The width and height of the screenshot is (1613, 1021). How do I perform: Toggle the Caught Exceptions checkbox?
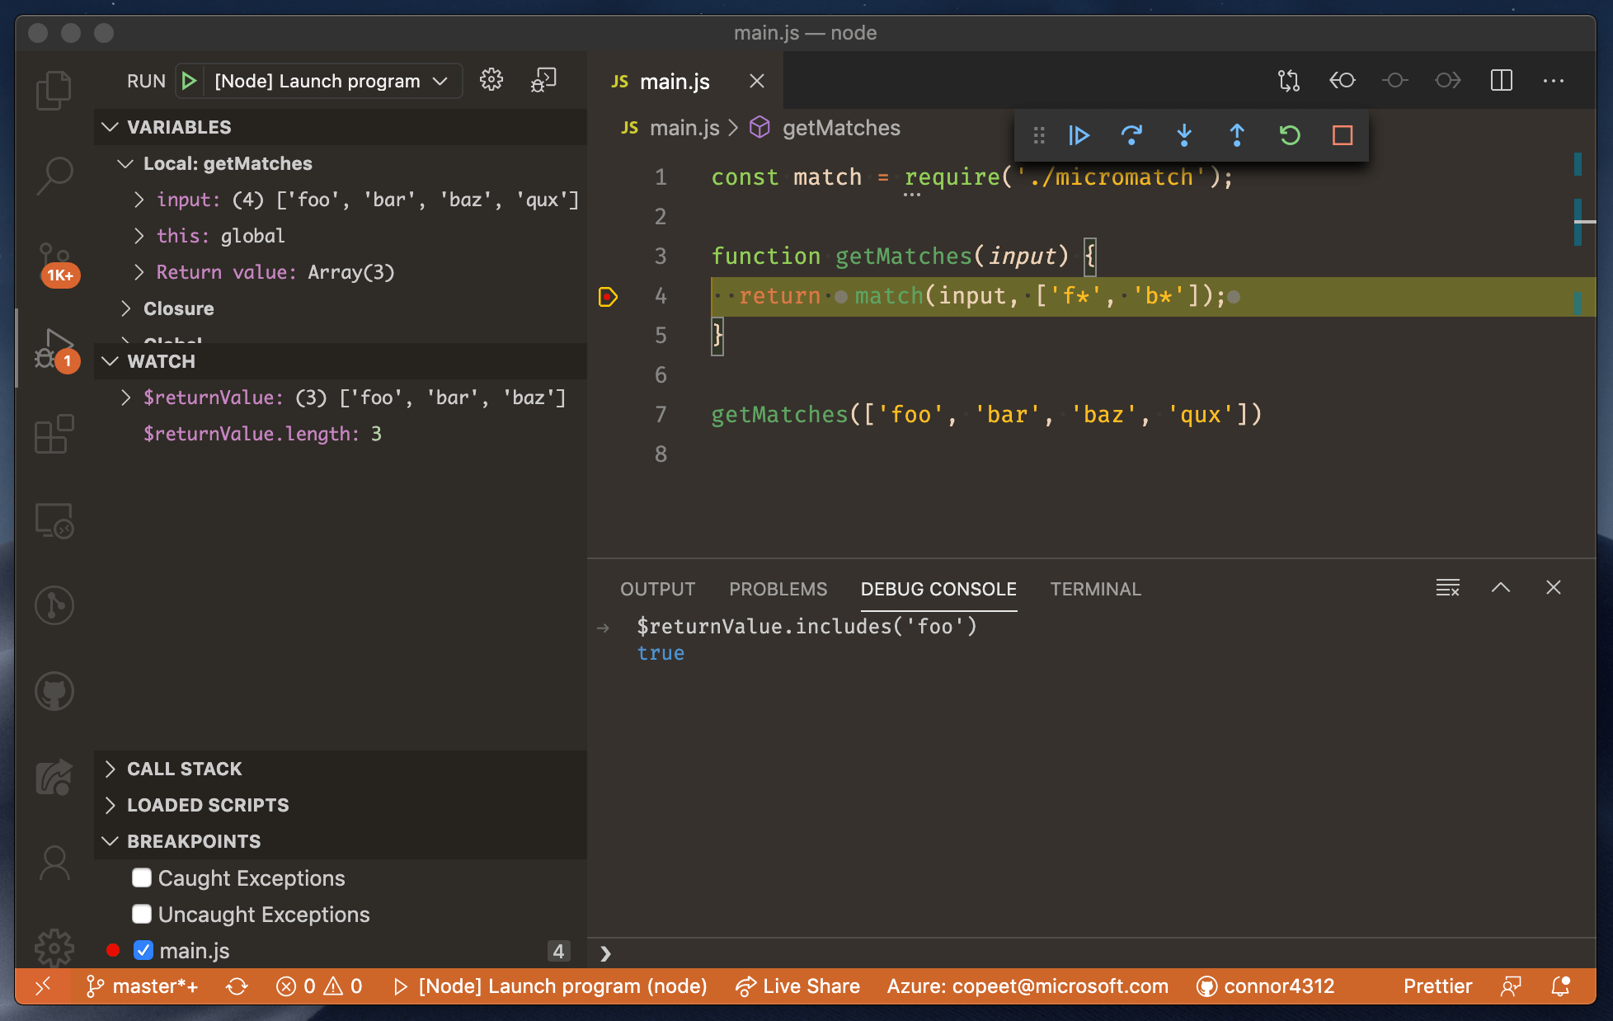[x=143, y=877]
